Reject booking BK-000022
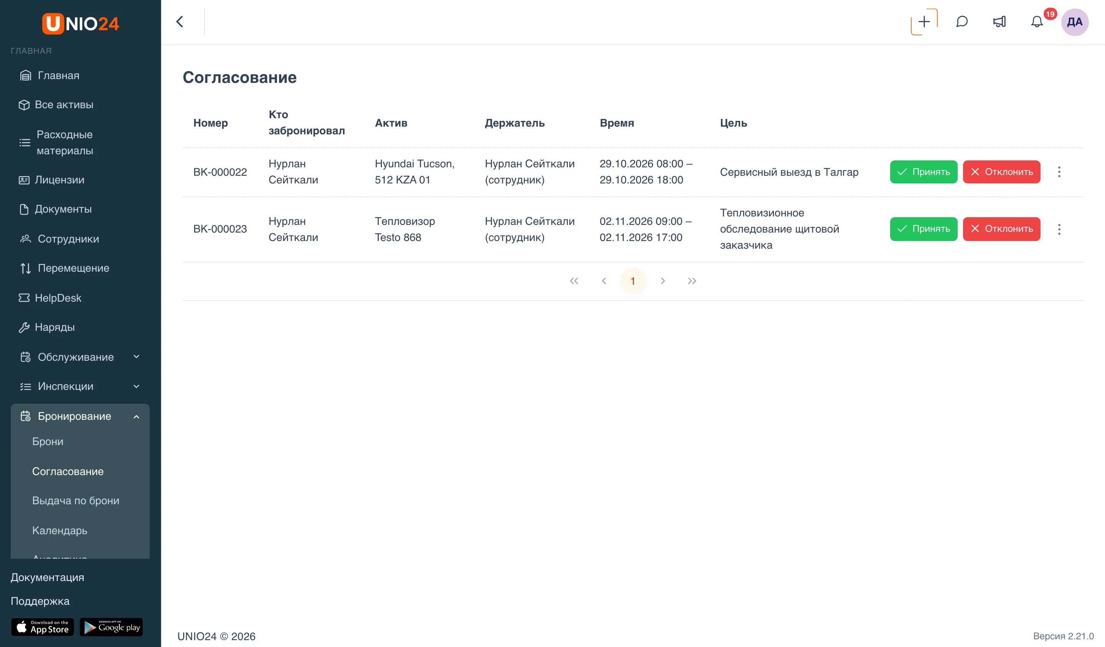 coord(1001,172)
